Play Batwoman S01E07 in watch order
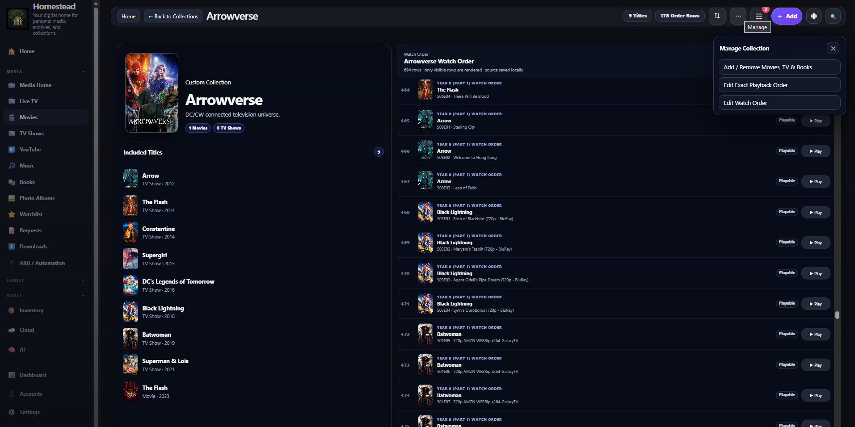The width and height of the screenshot is (855, 427). coord(816,396)
